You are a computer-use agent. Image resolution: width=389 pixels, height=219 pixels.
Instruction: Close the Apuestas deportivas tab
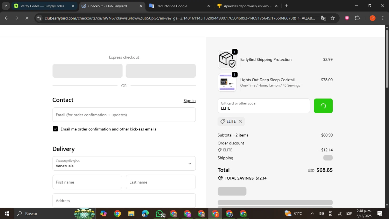(x=276, y=6)
